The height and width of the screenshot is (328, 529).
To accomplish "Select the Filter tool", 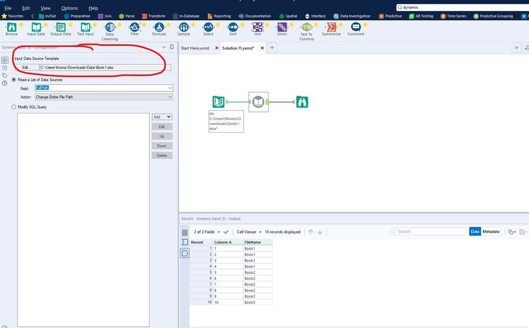I will (135, 29).
